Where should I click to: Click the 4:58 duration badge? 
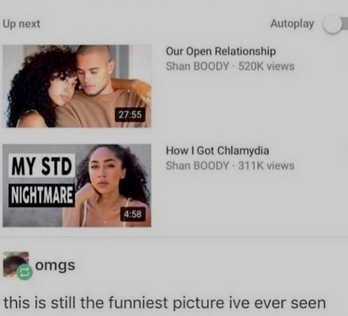click(x=133, y=214)
